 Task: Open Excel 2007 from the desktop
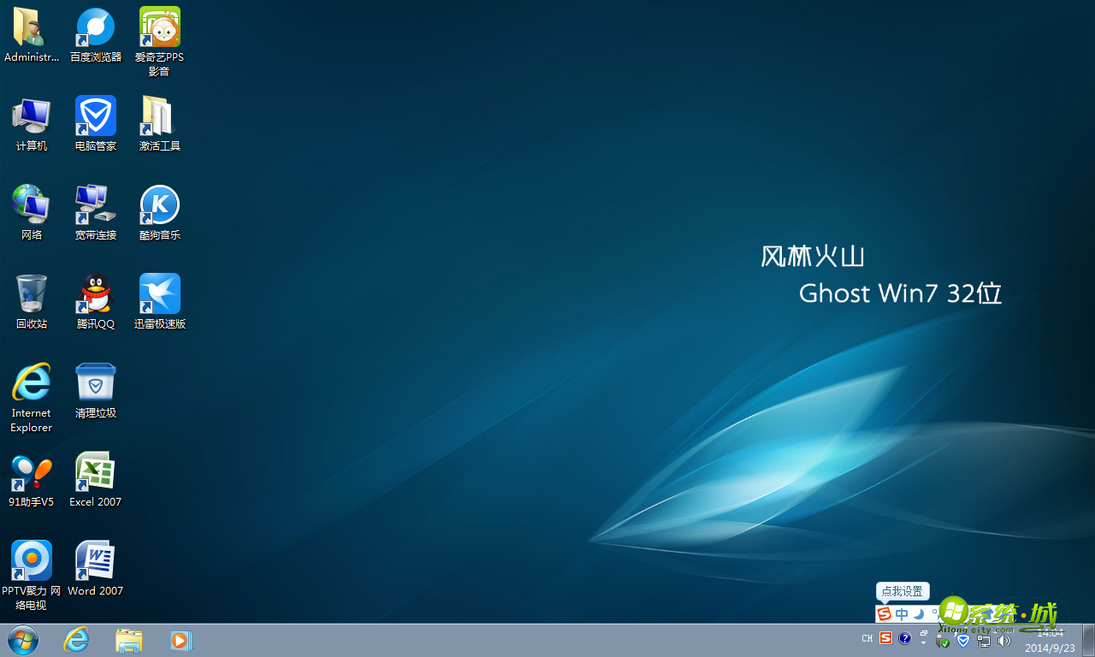tap(95, 471)
